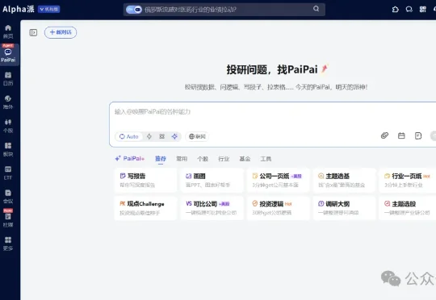Open the 公司一页纸 card
The image size is (436, 300).
click(x=279, y=180)
